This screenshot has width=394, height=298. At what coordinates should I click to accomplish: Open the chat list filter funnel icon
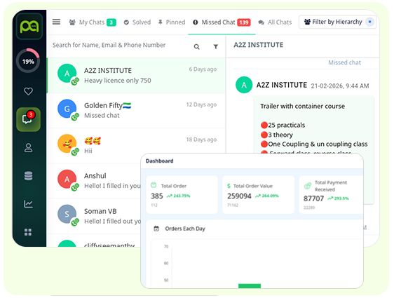point(216,46)
